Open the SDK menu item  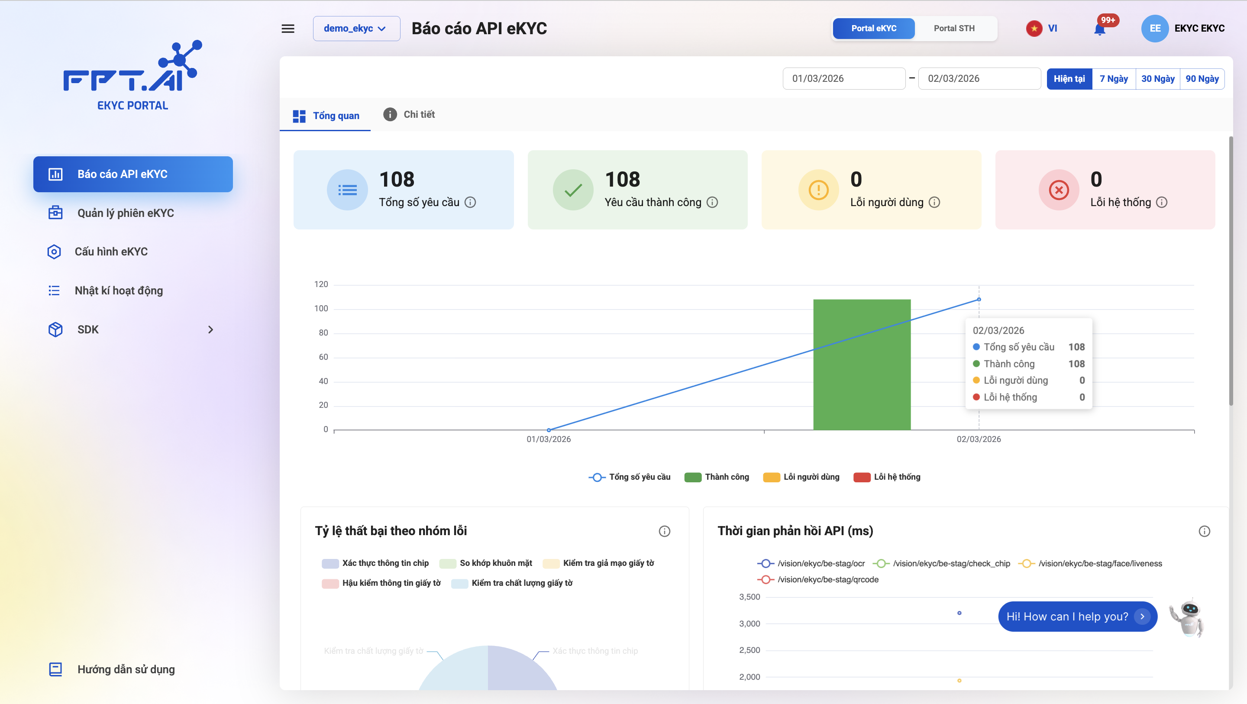(x=132, y=330)
